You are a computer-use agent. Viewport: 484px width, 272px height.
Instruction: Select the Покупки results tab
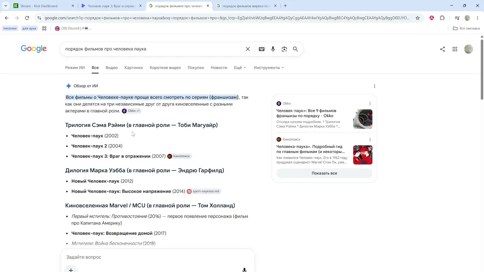pyautogui.click(x=196, y=68)
